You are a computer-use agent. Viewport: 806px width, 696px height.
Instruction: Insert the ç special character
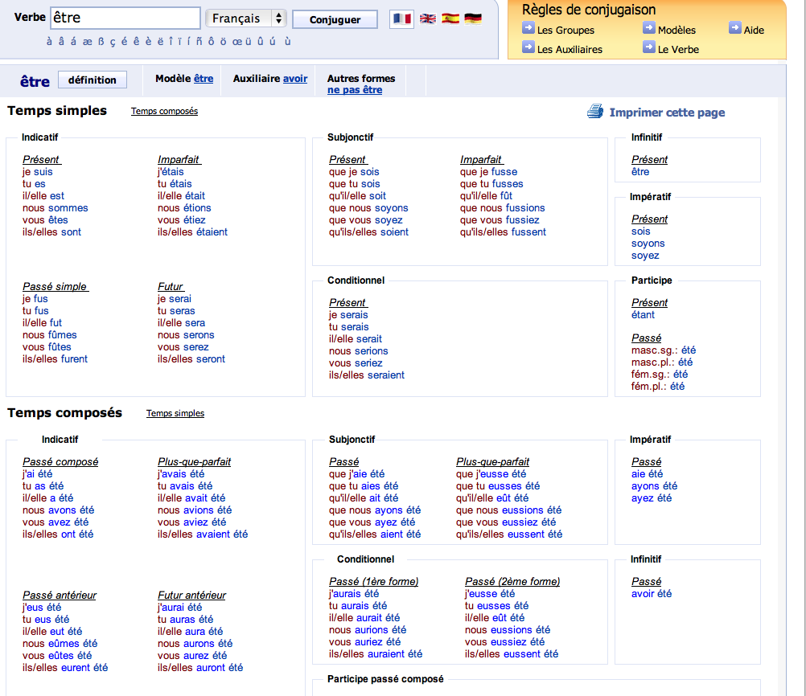click(x=113, y=41)
